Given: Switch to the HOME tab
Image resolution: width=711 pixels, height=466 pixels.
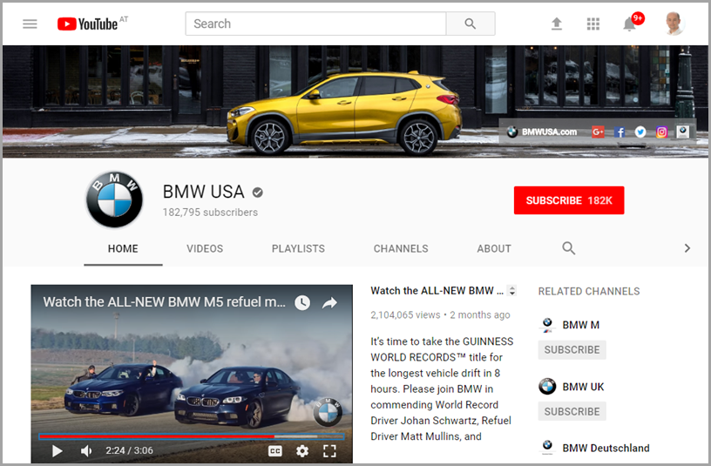Looking at the screenshot, I should click(123, 248).
